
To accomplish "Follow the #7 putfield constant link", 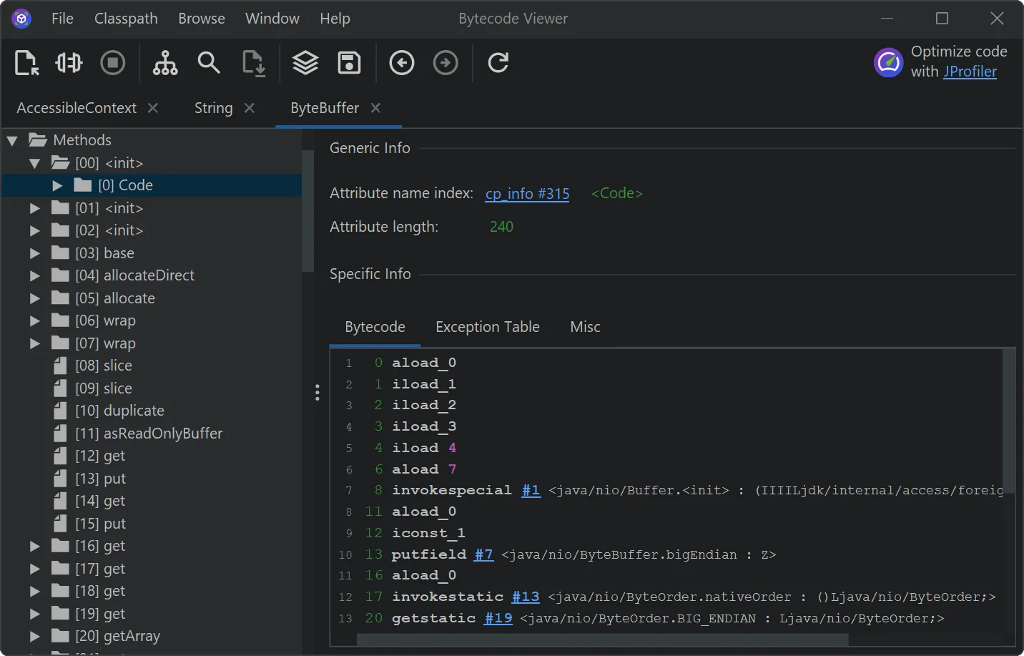I will click(484, 554).
